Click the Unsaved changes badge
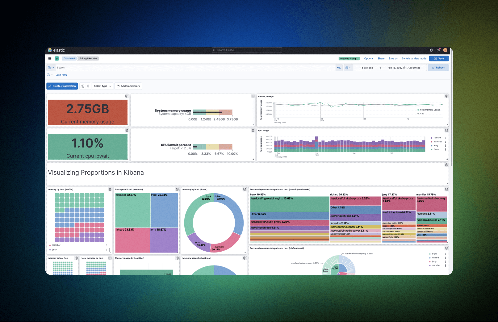 pos(349,58)
